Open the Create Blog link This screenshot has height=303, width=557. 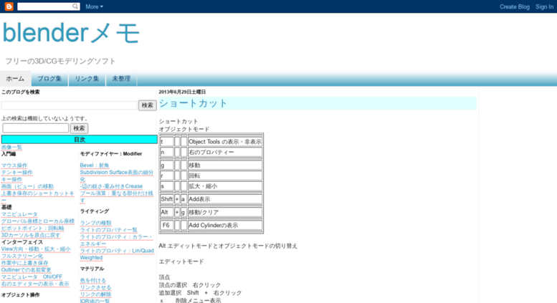(515, 6)
